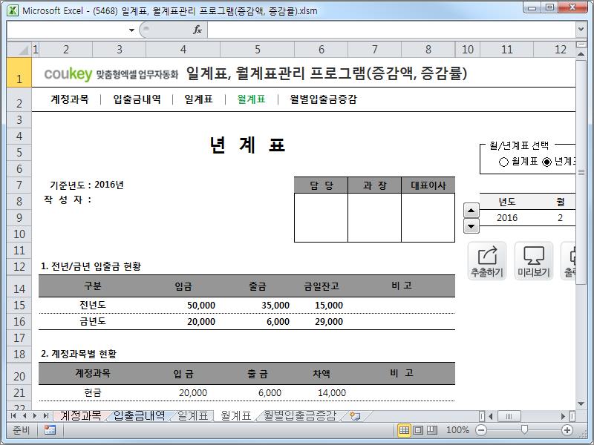
Task: Go to first sheet tab arrow
Action: click(13, 416)
